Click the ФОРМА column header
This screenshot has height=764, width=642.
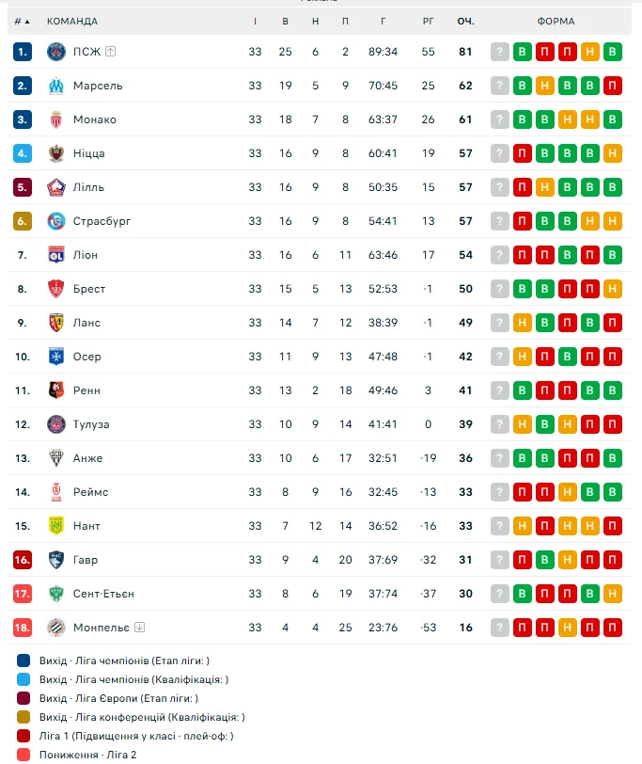(x=556, y=21)
